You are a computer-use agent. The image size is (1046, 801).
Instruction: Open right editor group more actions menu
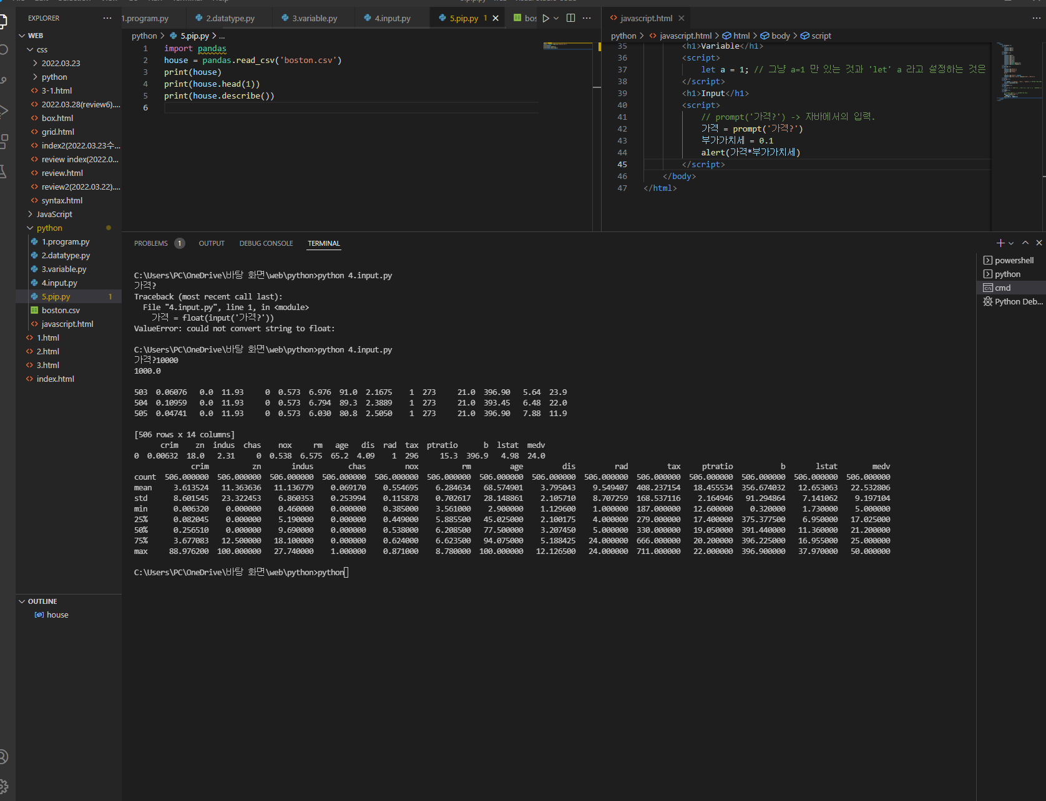[1037, 18]
